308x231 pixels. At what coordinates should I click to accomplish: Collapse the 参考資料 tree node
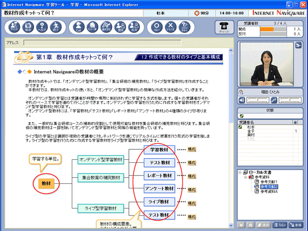tap(245, 177)
